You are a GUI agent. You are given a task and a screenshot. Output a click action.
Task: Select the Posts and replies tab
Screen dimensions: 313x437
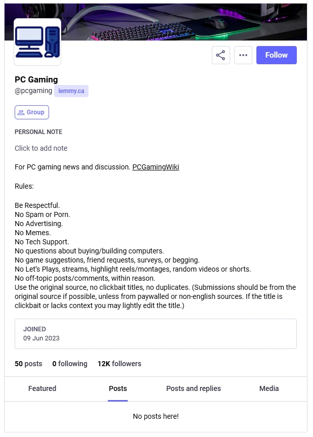tap(193, 388)
